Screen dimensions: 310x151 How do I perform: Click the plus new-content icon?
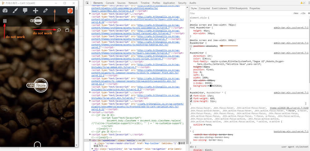(36, 11)
